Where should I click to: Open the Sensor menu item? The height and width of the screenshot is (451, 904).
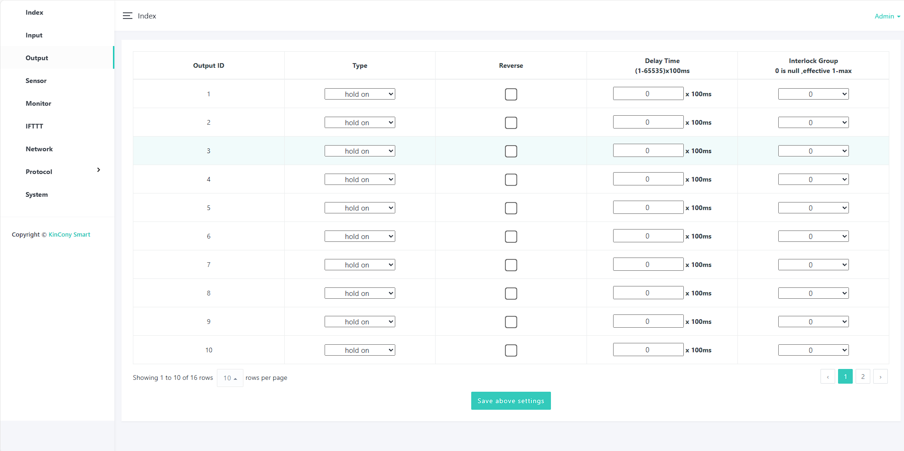pyautogui.click(x=36, y=81)
